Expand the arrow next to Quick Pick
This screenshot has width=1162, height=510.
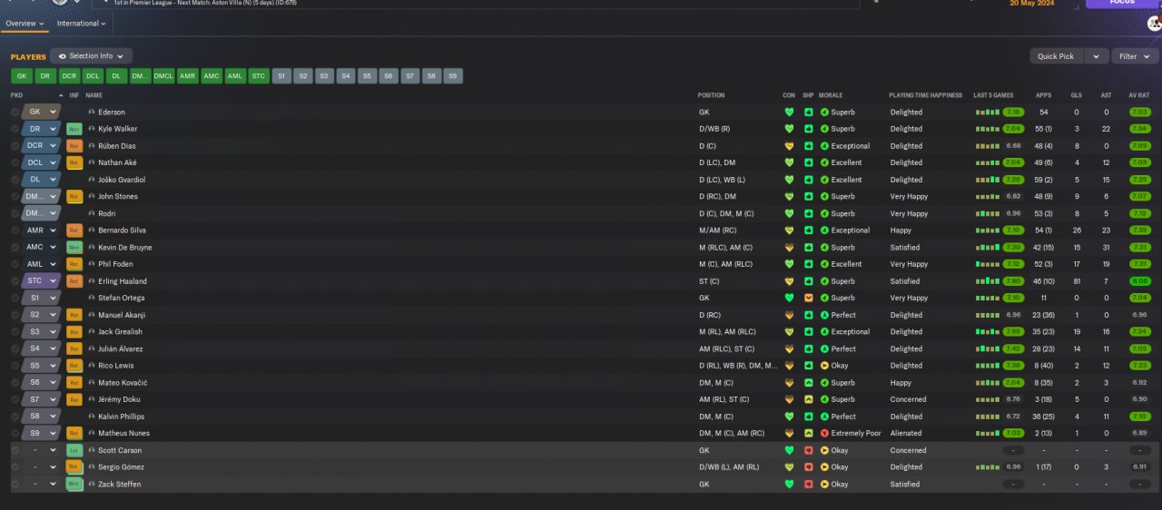pos(1097,56)
